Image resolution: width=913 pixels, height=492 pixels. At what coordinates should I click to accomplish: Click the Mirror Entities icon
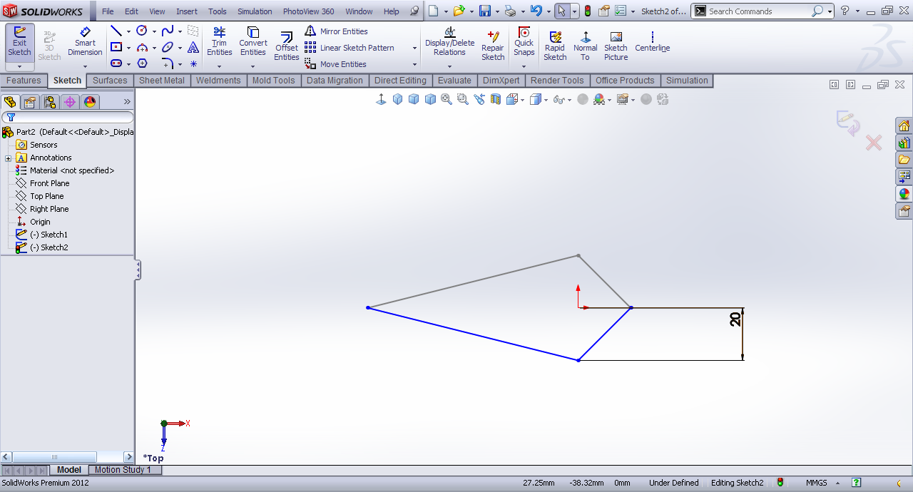click(x=311, y=31)
